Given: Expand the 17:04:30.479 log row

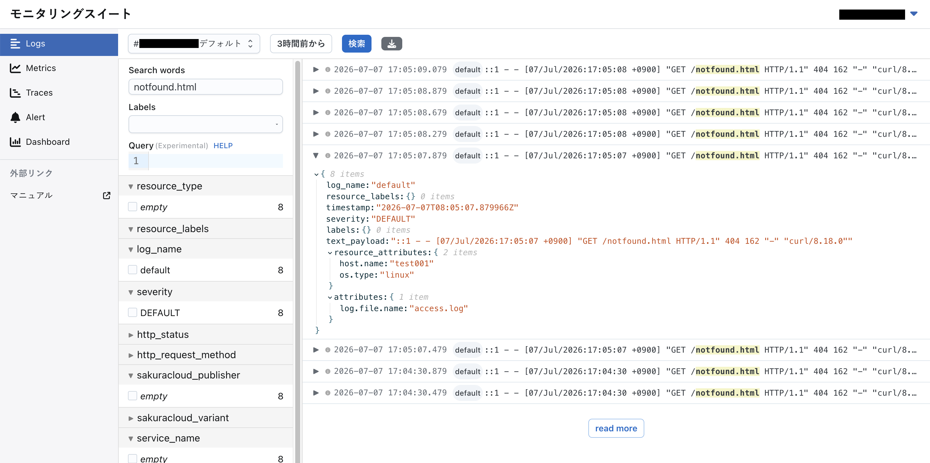Looking at the screenshot, I should (x=316, y=393).
